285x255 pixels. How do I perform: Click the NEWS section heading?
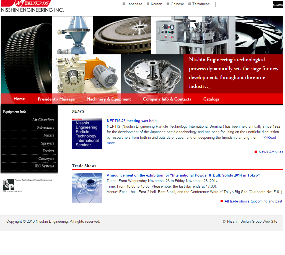coord(78,111)
